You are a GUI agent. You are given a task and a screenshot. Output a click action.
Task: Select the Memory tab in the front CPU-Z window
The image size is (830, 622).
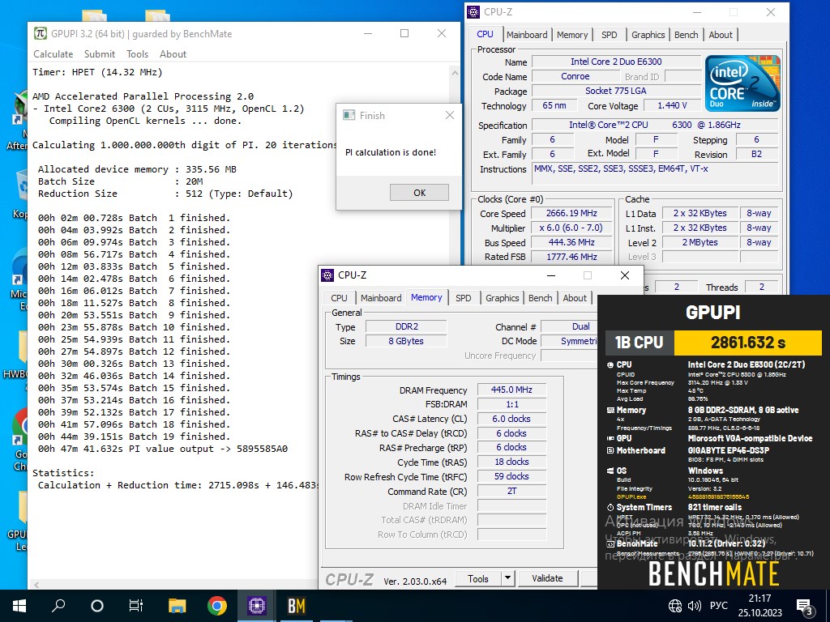click(426, 297)
